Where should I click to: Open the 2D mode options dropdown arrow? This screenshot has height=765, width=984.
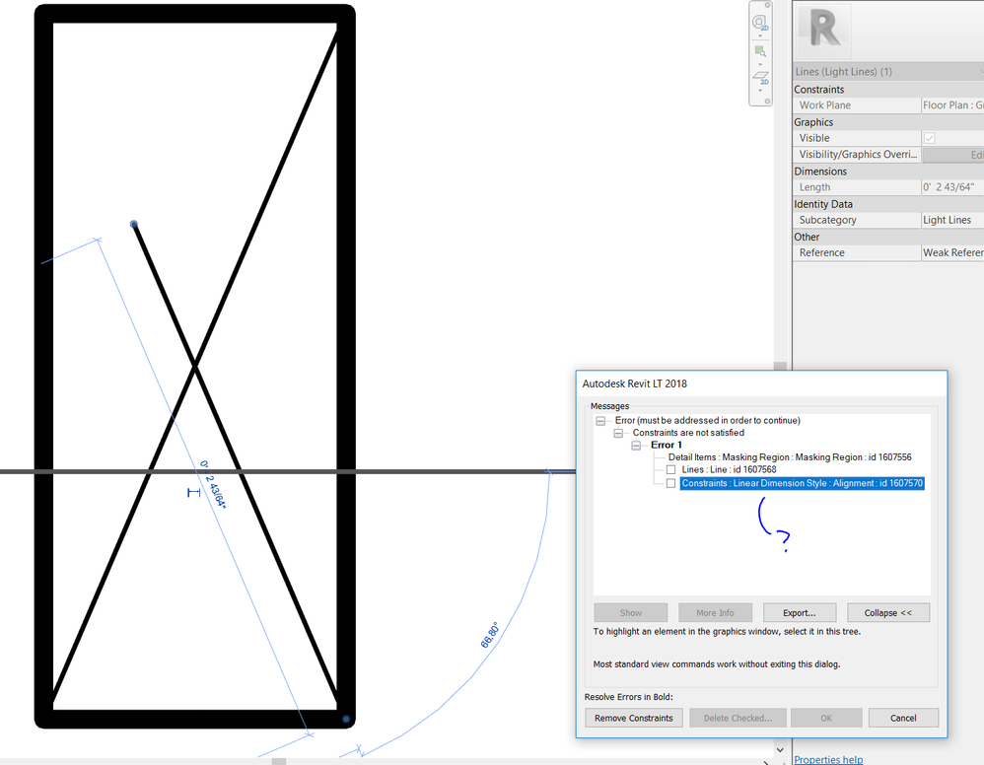coord(760,91)
